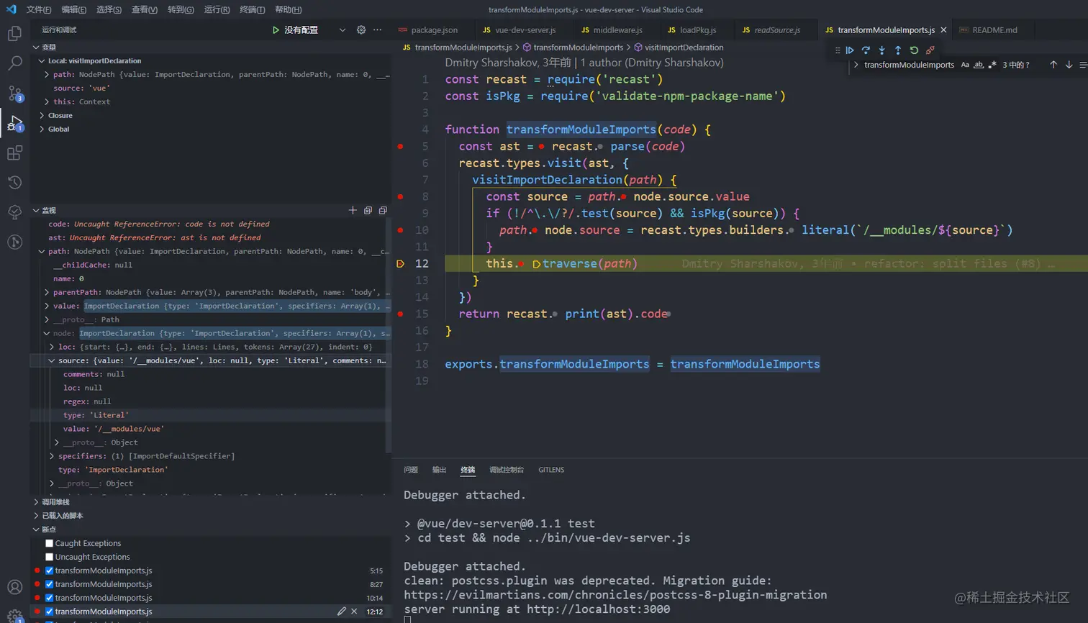Add a watch expression with plus icon
This screenshot has width=1088, height=623.
pos(353,210)
